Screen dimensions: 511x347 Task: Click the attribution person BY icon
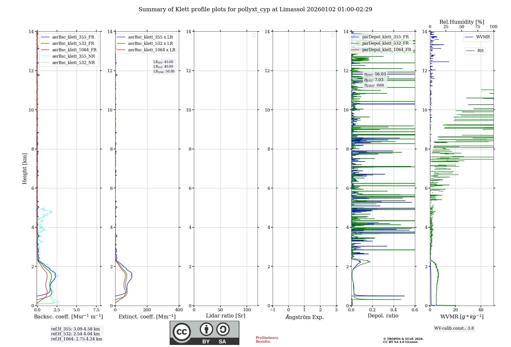coord(206,329)
